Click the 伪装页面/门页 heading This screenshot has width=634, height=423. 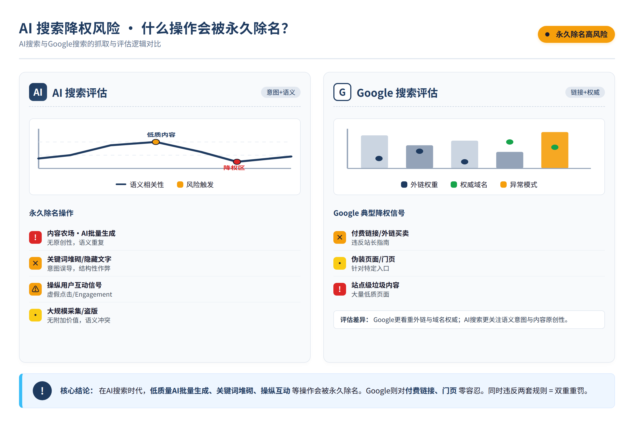(x=373, y=259)
